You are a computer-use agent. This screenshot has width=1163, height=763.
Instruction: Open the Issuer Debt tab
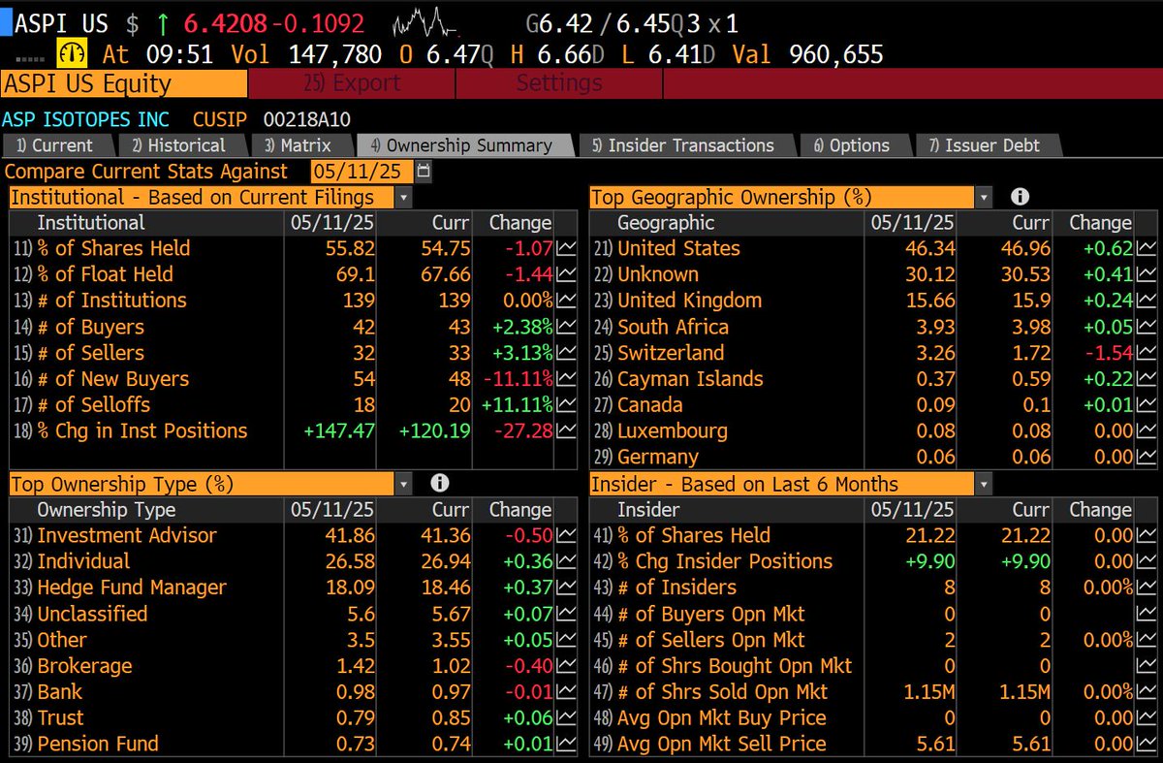[x=987, y=145]
